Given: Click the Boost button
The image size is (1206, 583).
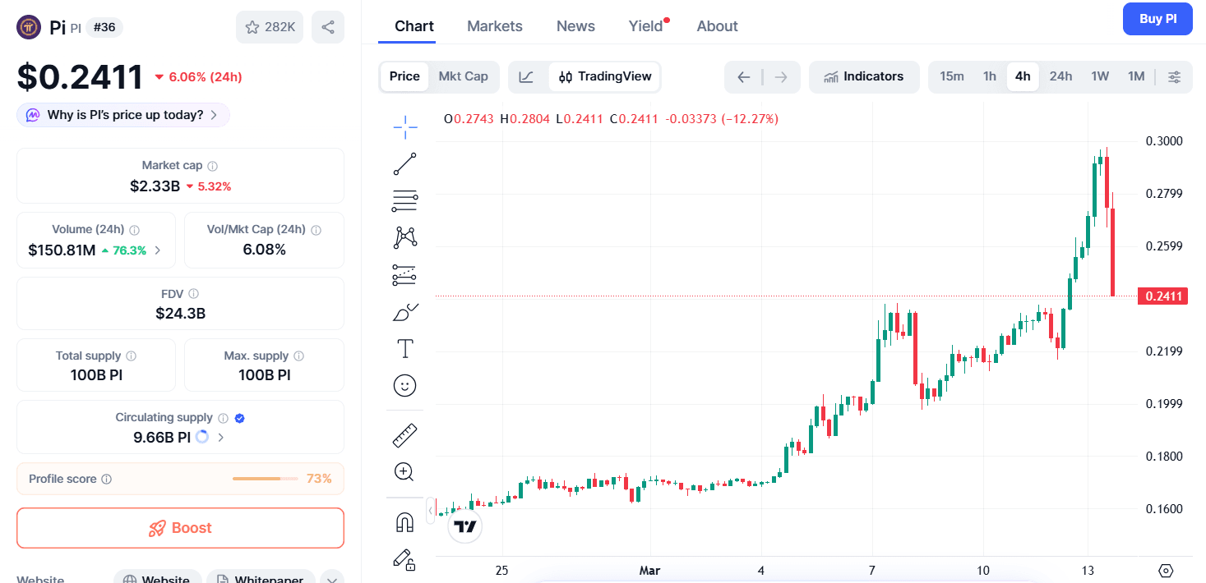Looking at the screenshot, I should (x=180, y=528).
